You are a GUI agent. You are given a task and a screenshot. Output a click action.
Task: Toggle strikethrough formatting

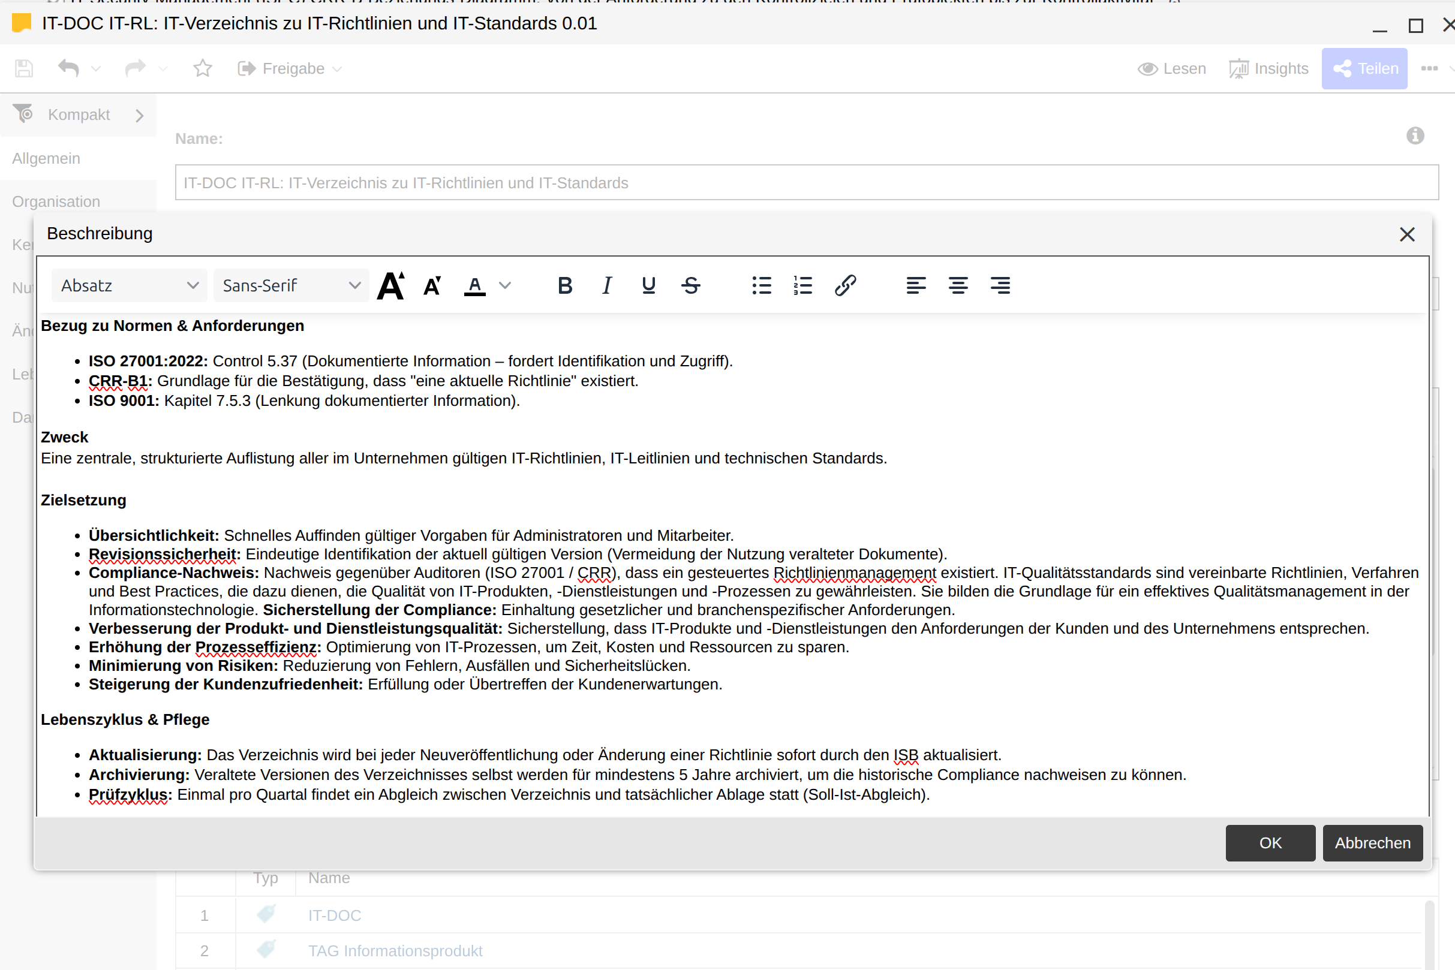[692, 286]
